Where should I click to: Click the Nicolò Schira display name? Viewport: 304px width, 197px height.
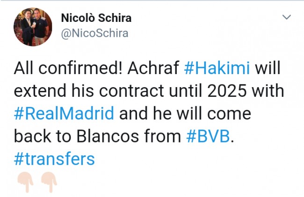click(96, 18)
